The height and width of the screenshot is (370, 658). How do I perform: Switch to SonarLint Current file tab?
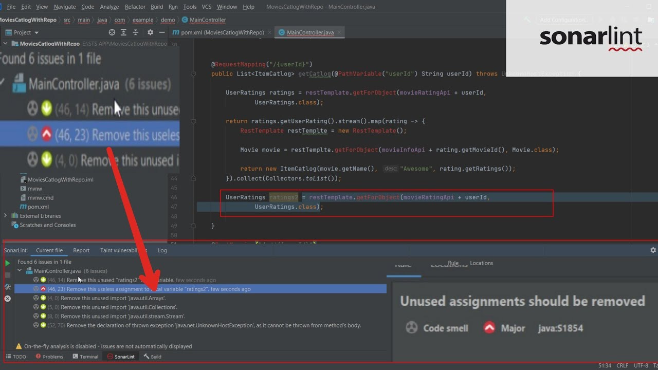click(x=49, y=250)
